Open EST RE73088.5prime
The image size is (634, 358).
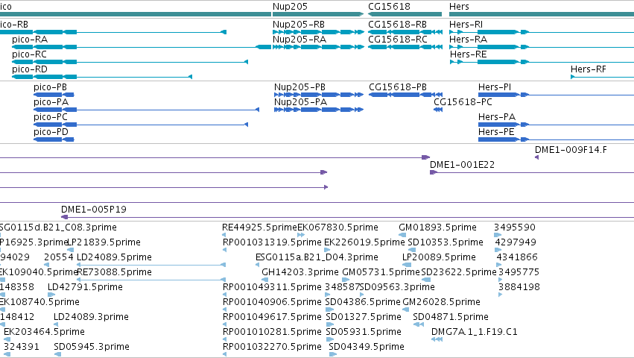115,272
